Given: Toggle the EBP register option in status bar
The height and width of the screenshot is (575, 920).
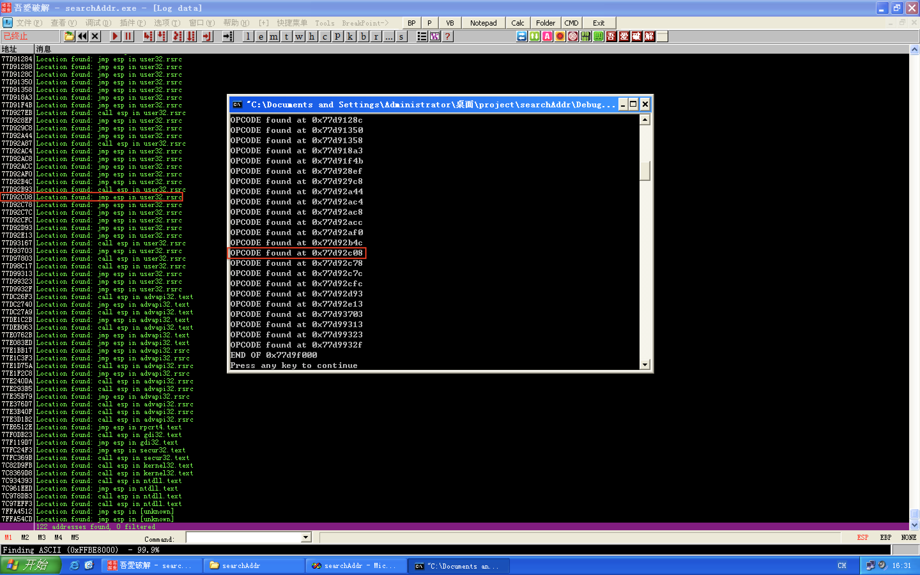Looking at the screenshot, I should click(885, 537).
